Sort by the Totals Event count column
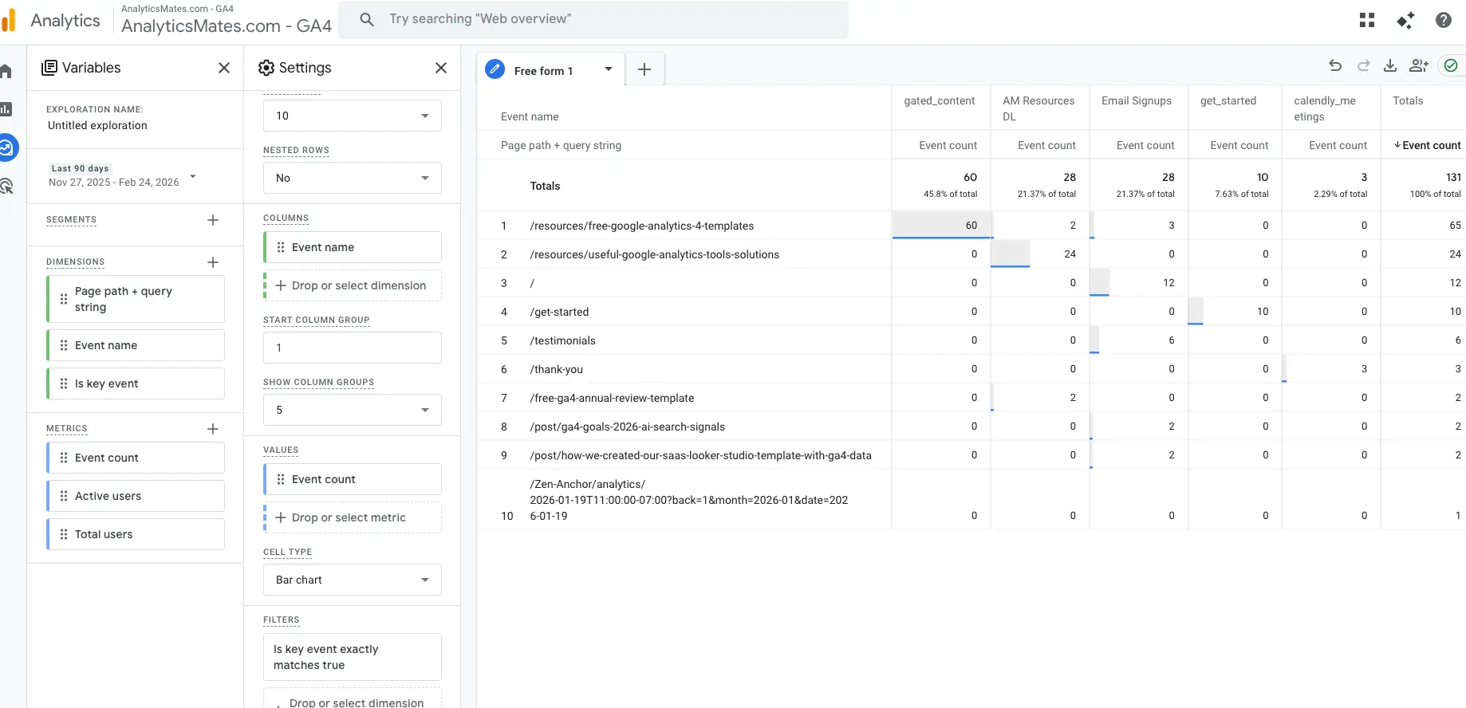Viewport: 1466px width, 708px height. 1428,145
